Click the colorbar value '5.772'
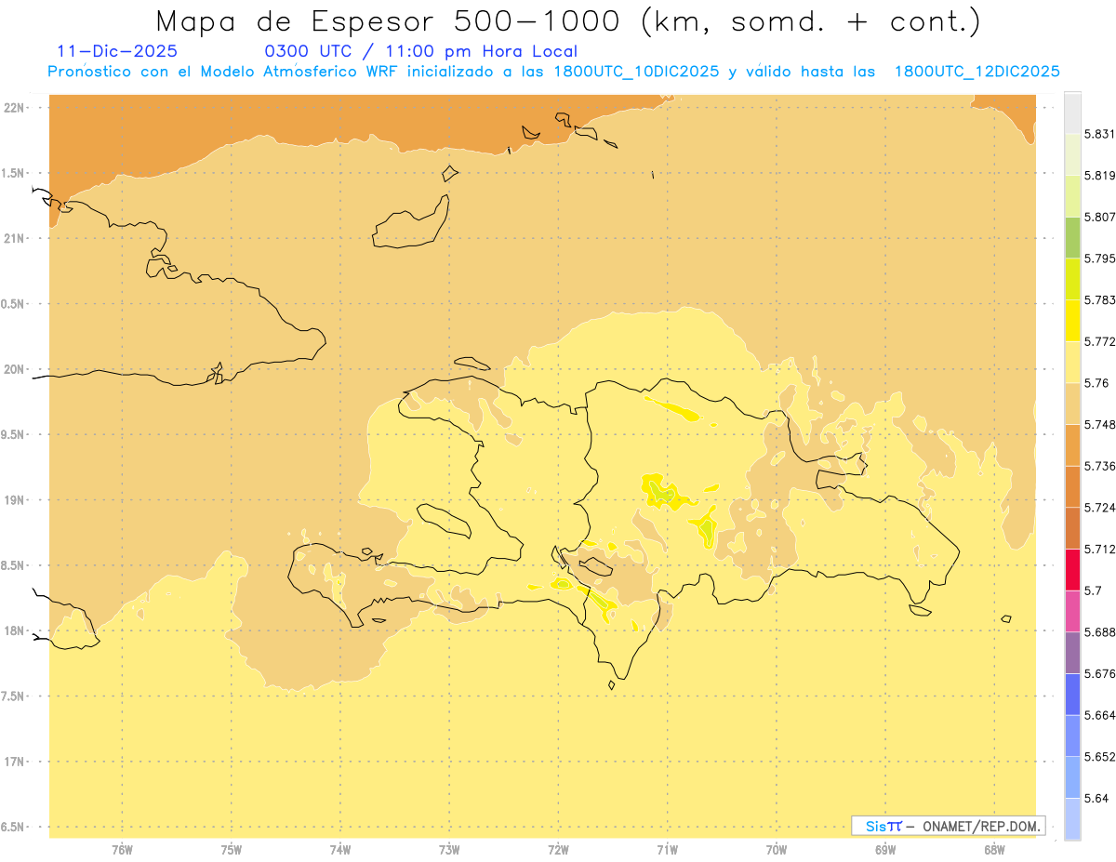 (1099, 341)
